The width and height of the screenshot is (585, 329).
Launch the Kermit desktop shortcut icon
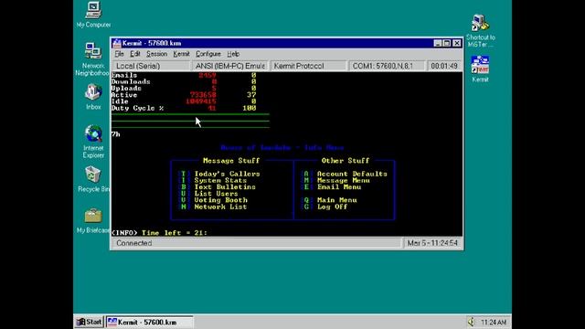tap(480, 69)
